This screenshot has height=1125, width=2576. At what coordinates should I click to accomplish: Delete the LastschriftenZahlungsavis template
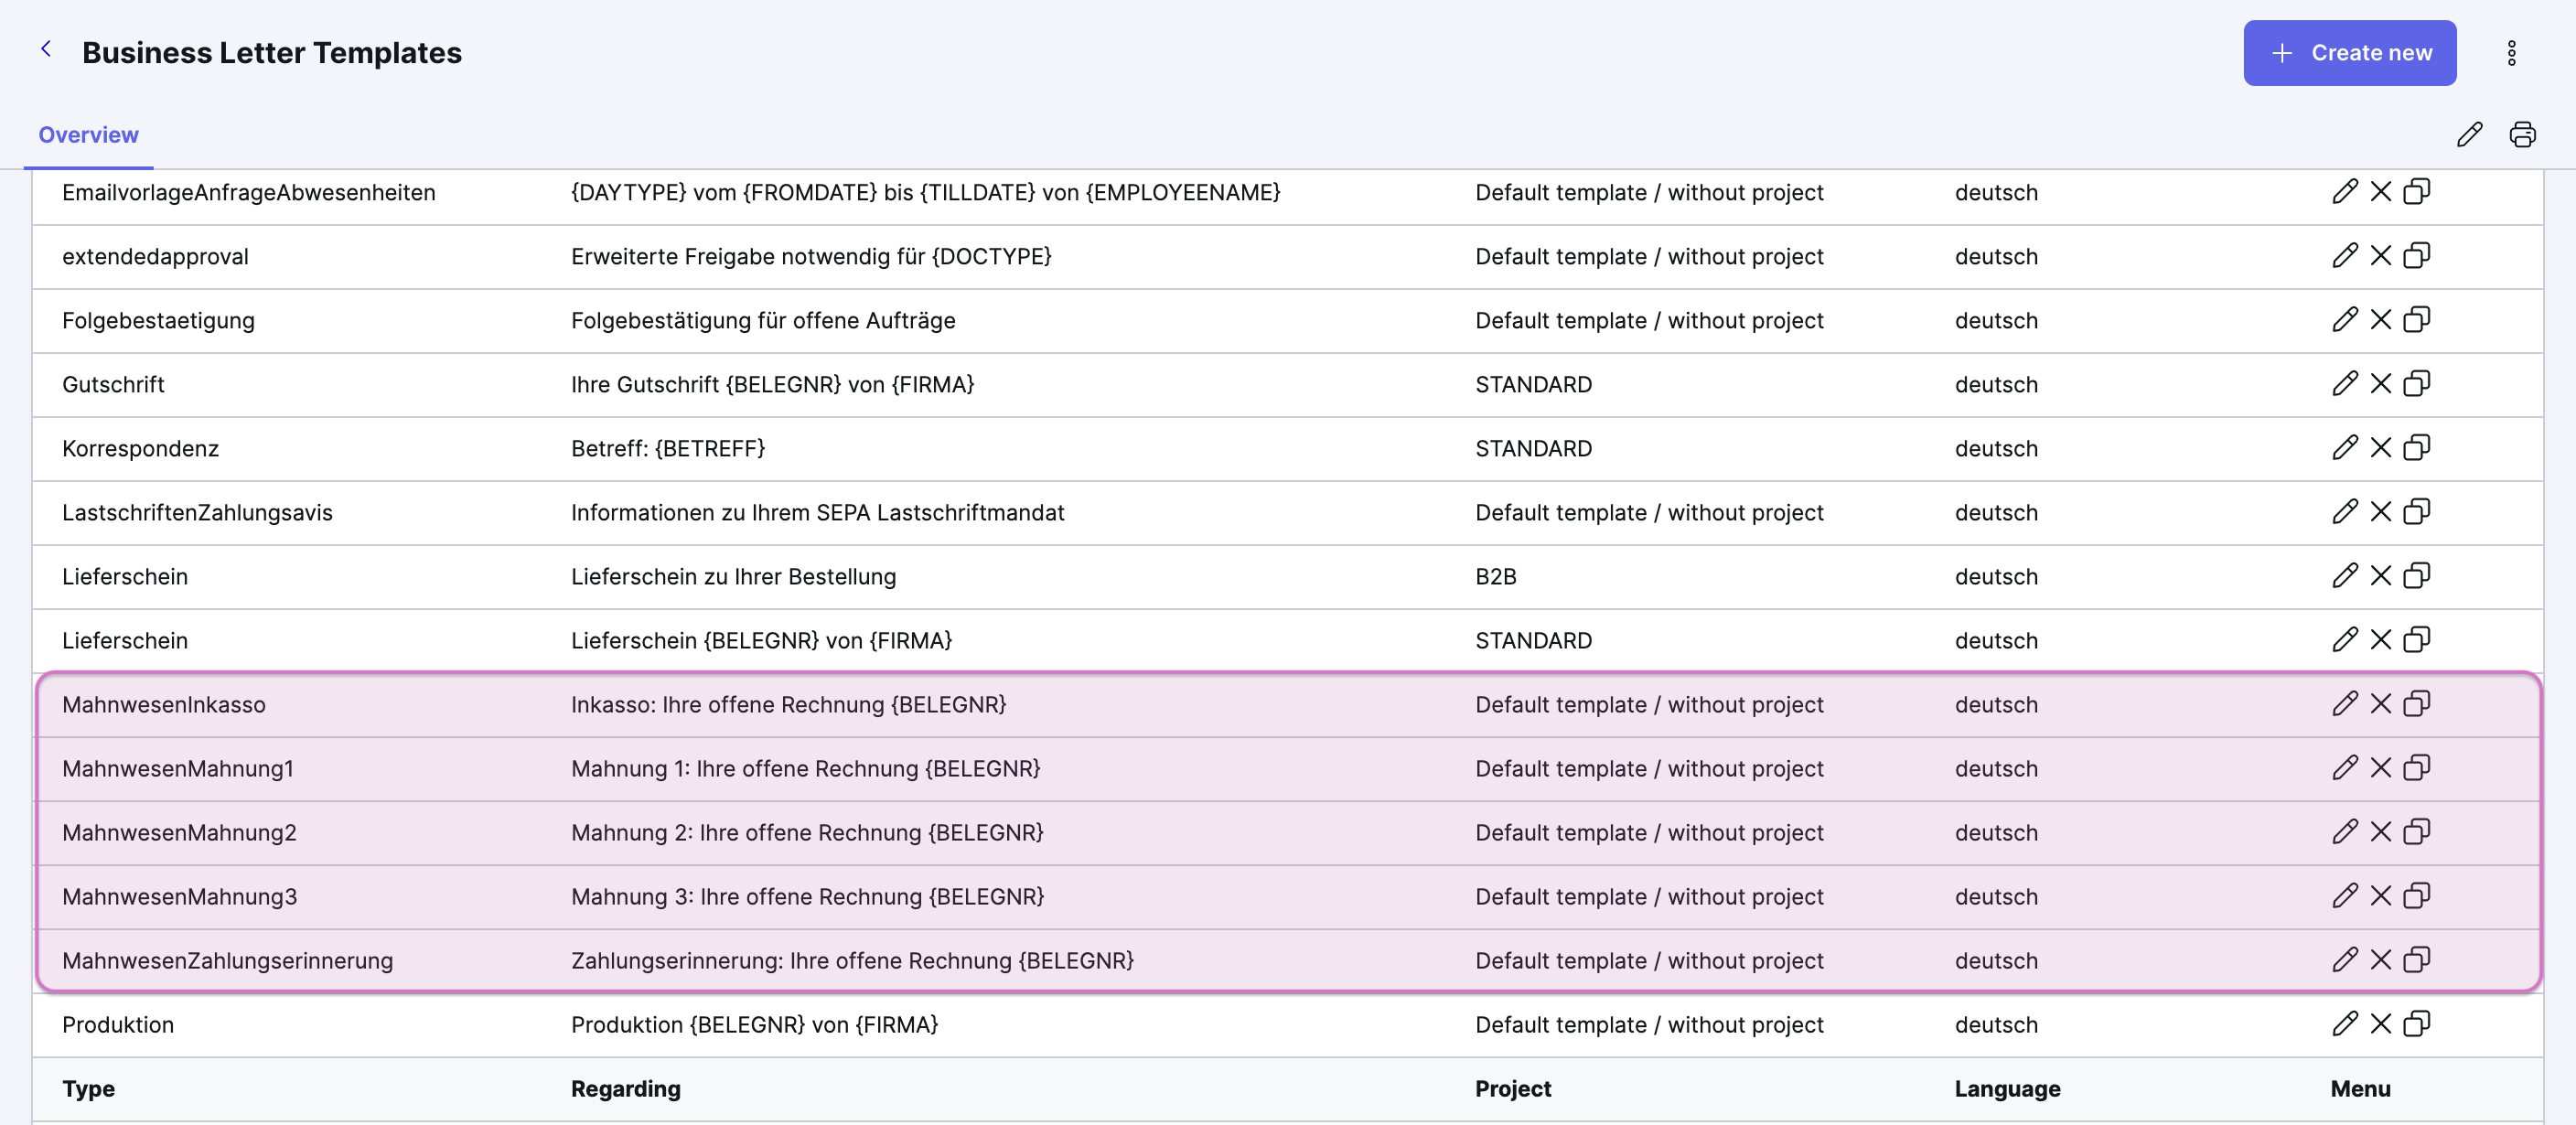tap(2381, 512)
